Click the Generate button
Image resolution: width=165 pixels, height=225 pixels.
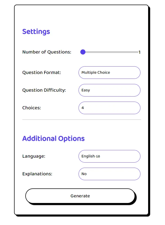tap(80, 196)
